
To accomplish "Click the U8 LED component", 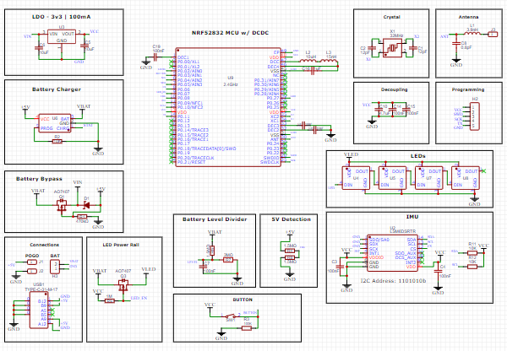I will (x=466, y=178).
